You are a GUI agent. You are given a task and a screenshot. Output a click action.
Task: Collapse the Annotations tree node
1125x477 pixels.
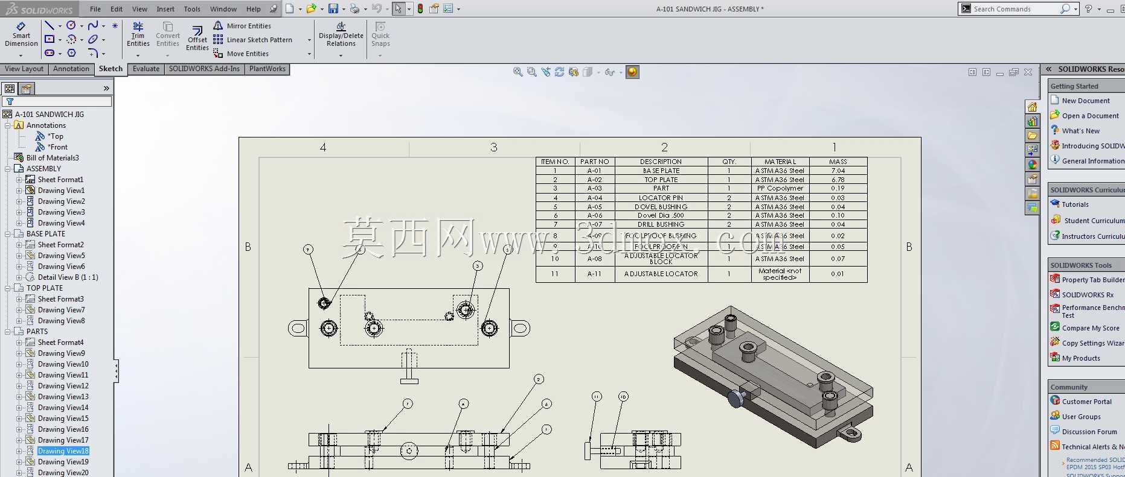[x=8, y=125]
